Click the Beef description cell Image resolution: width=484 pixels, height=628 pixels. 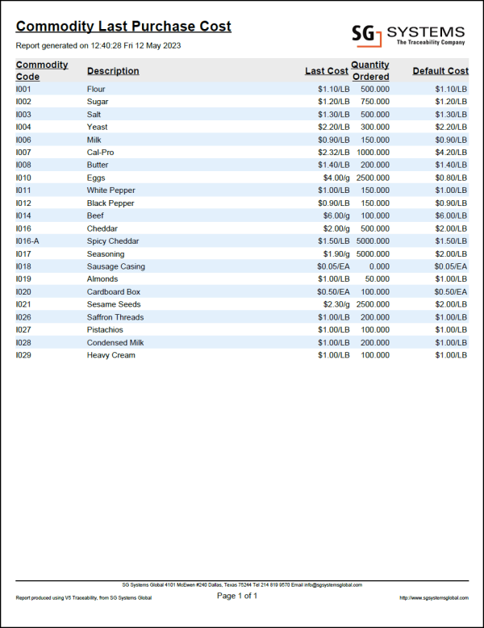95,216
